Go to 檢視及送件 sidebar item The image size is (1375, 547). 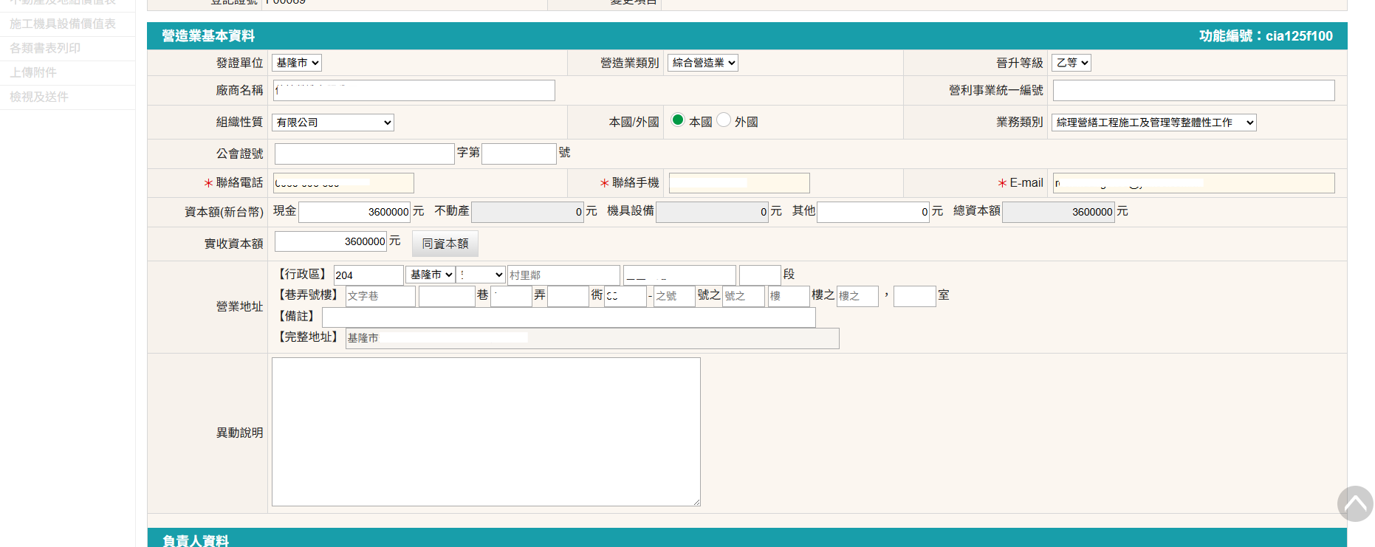click(x=39, y=97)
